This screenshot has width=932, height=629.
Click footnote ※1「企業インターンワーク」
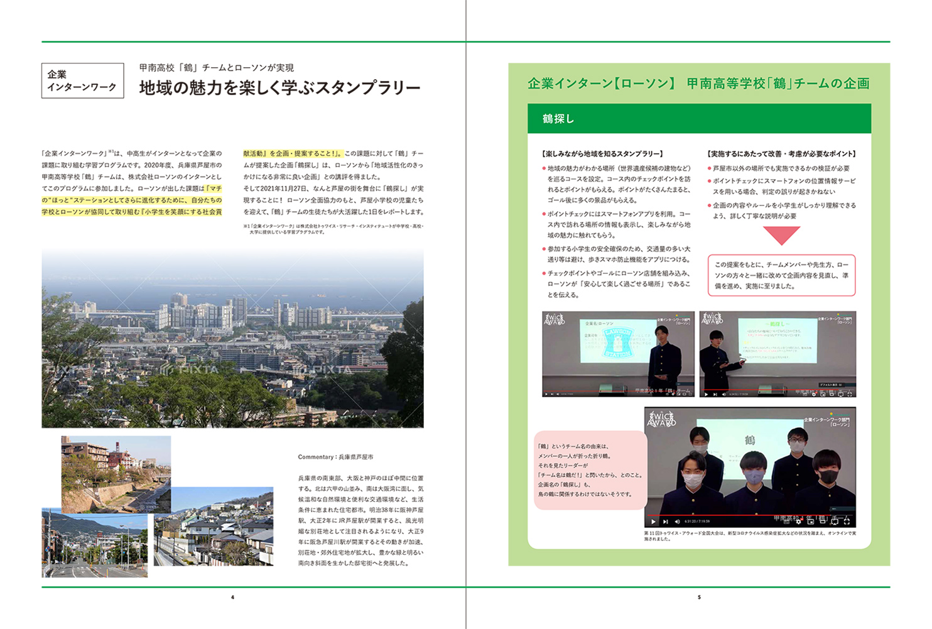(333, 229)
